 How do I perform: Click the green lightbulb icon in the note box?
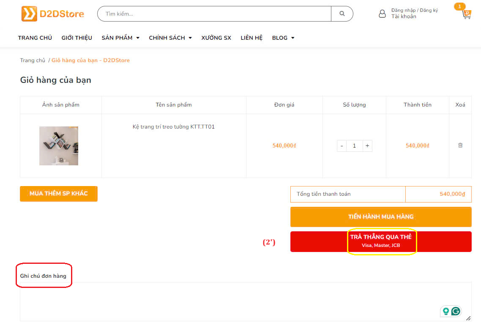click(446, 311)
